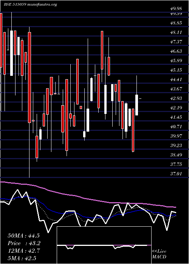Click the 'BSE 515059 munafasutra.org' title text
This screenshot has height=264, width=189.
[30, 5]
